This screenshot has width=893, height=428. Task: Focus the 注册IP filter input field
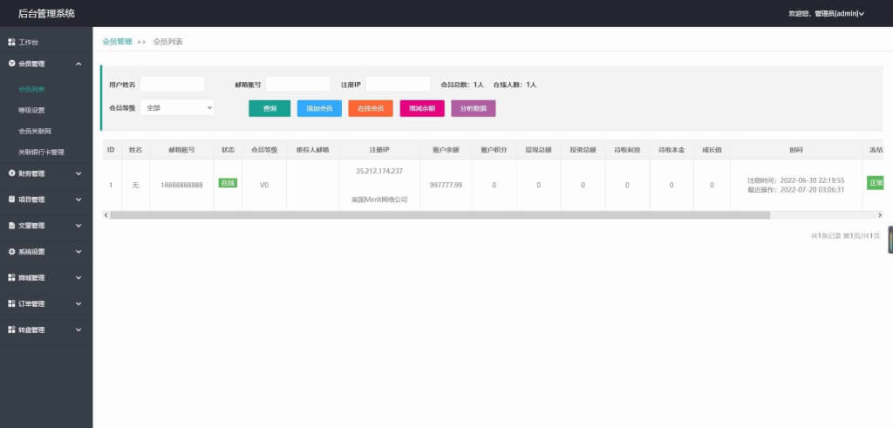coord(398,85)
